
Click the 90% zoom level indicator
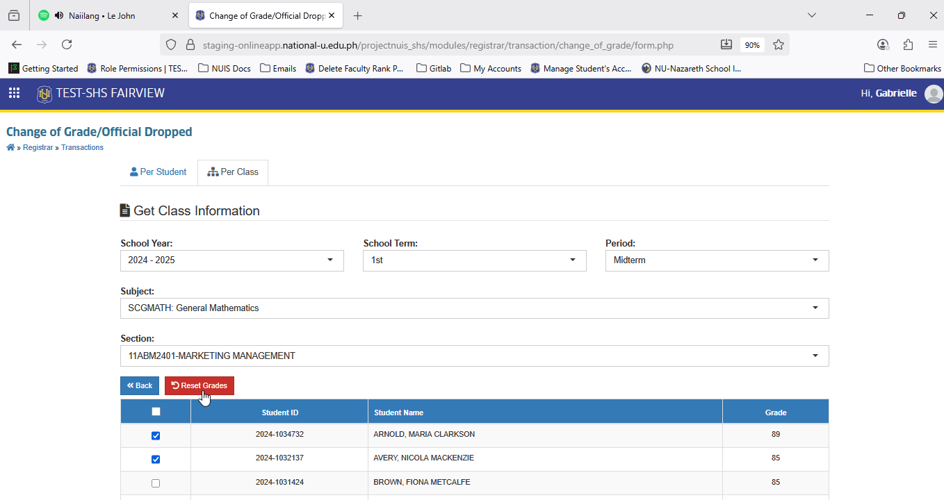coord(752,45)
